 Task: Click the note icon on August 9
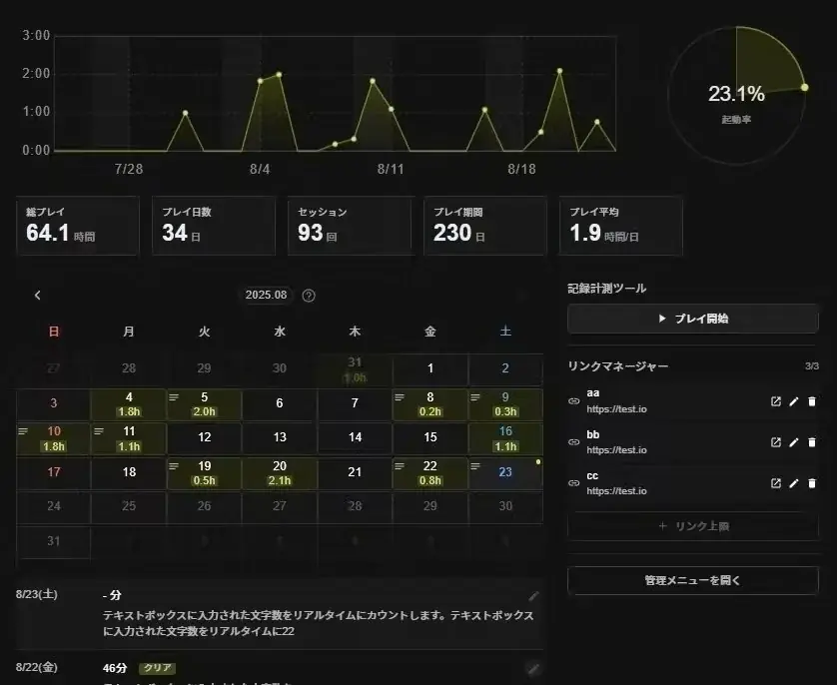(475, 396)
